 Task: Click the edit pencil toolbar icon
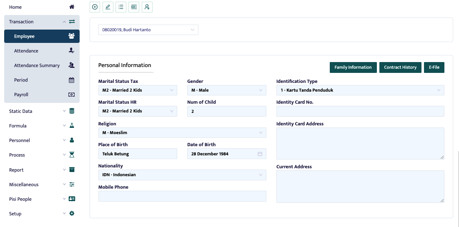[x=108, y=7]
